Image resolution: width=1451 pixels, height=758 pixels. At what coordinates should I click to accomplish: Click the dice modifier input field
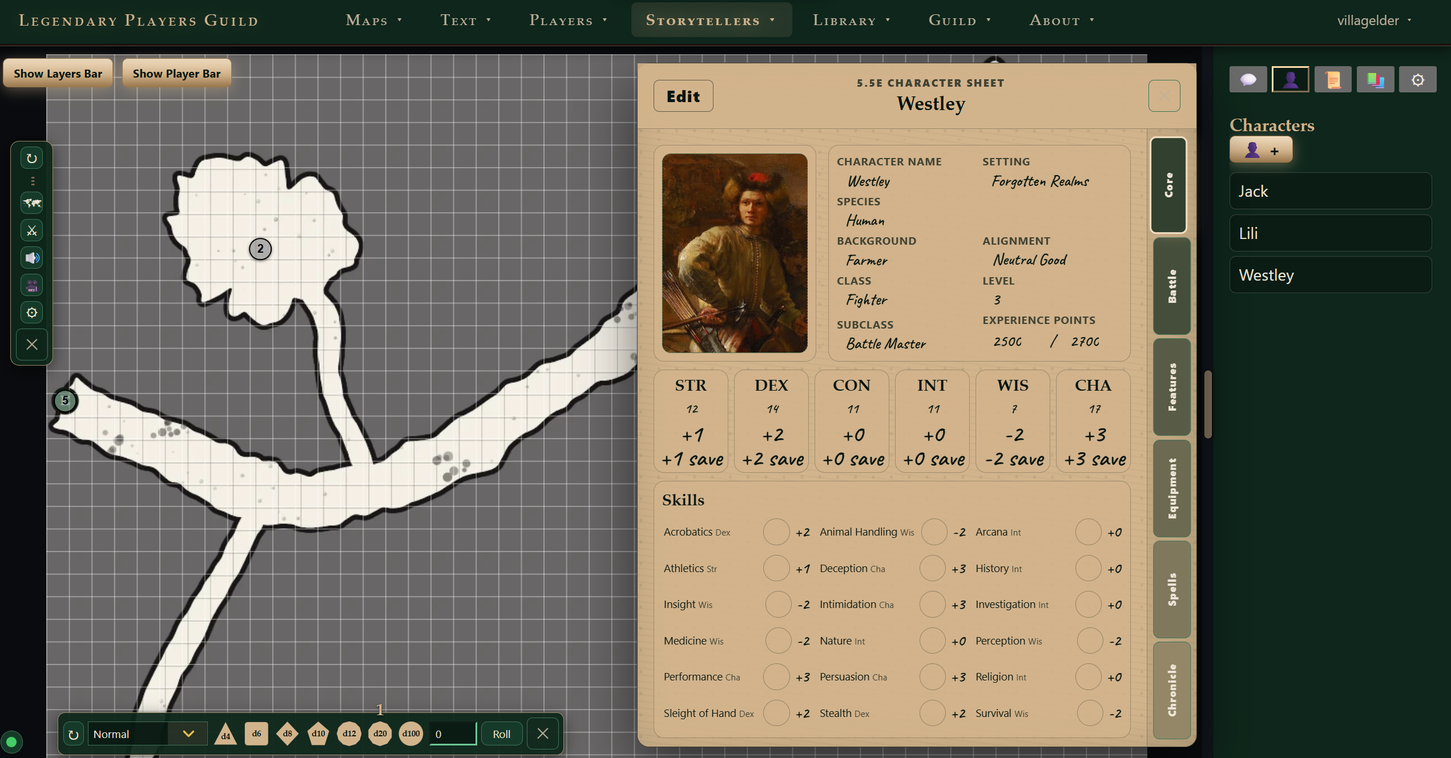(x=453, y=734)
